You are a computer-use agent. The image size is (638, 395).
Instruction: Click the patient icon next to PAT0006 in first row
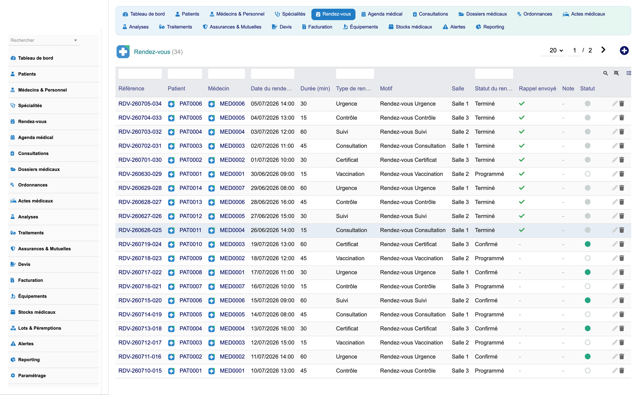click(x=171, y=104)
